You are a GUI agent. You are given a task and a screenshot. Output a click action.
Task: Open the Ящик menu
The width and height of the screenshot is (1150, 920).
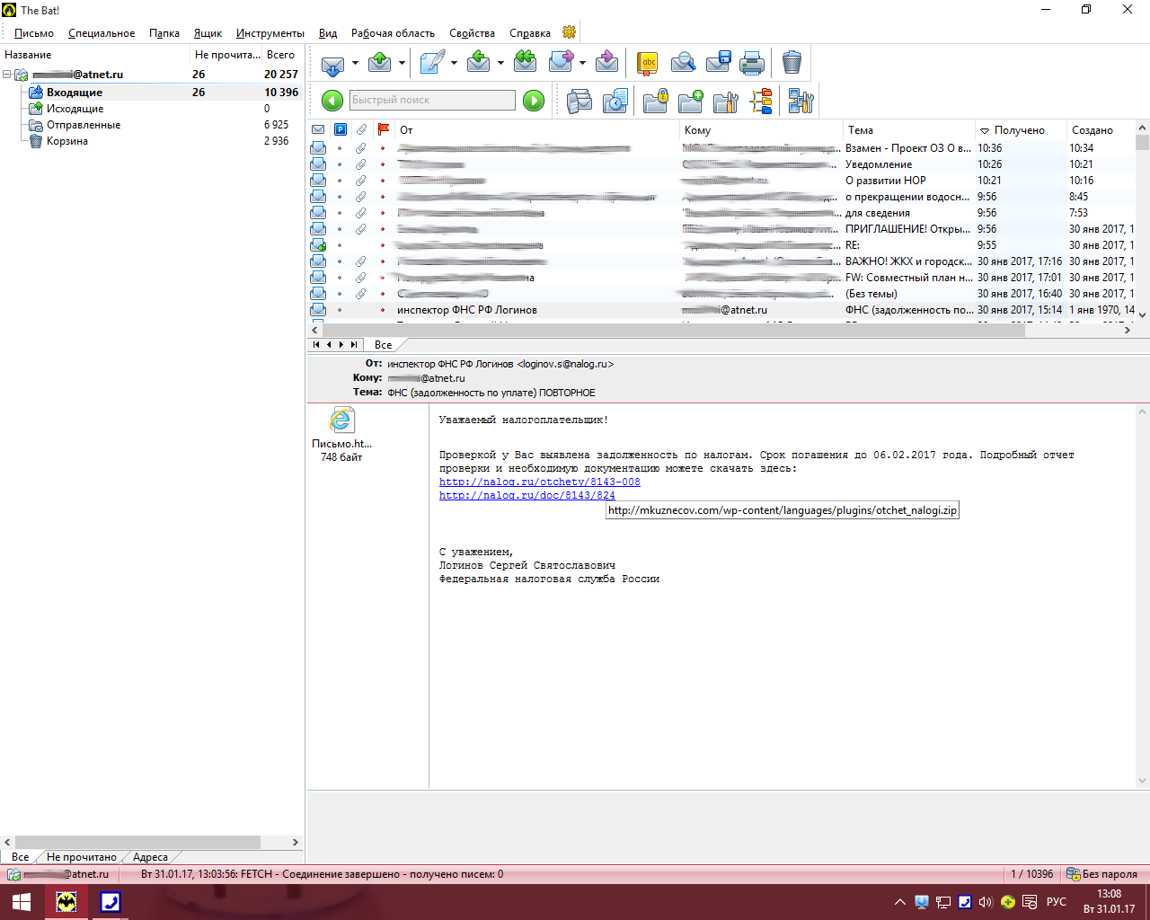[x=208, y=33]
